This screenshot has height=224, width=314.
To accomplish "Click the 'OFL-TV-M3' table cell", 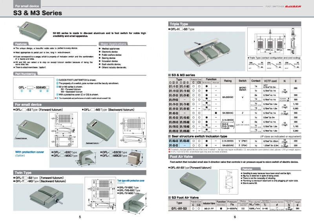I will [x=184, y=104].
